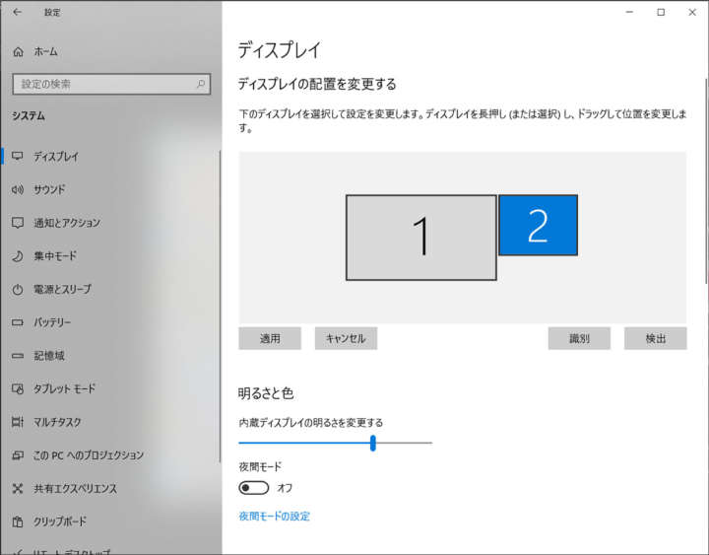Click the sidebar vertical scrollbar
The image size is (709, 555).
tap(220, 306)
